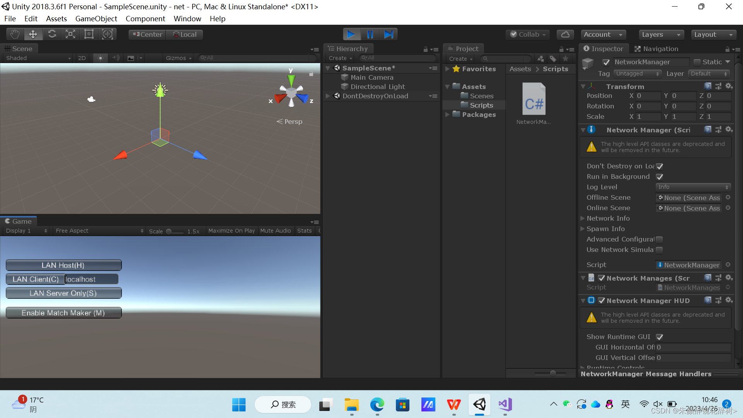Open the GameObject menu
This screenshot has height=418, width=743.
96,19
